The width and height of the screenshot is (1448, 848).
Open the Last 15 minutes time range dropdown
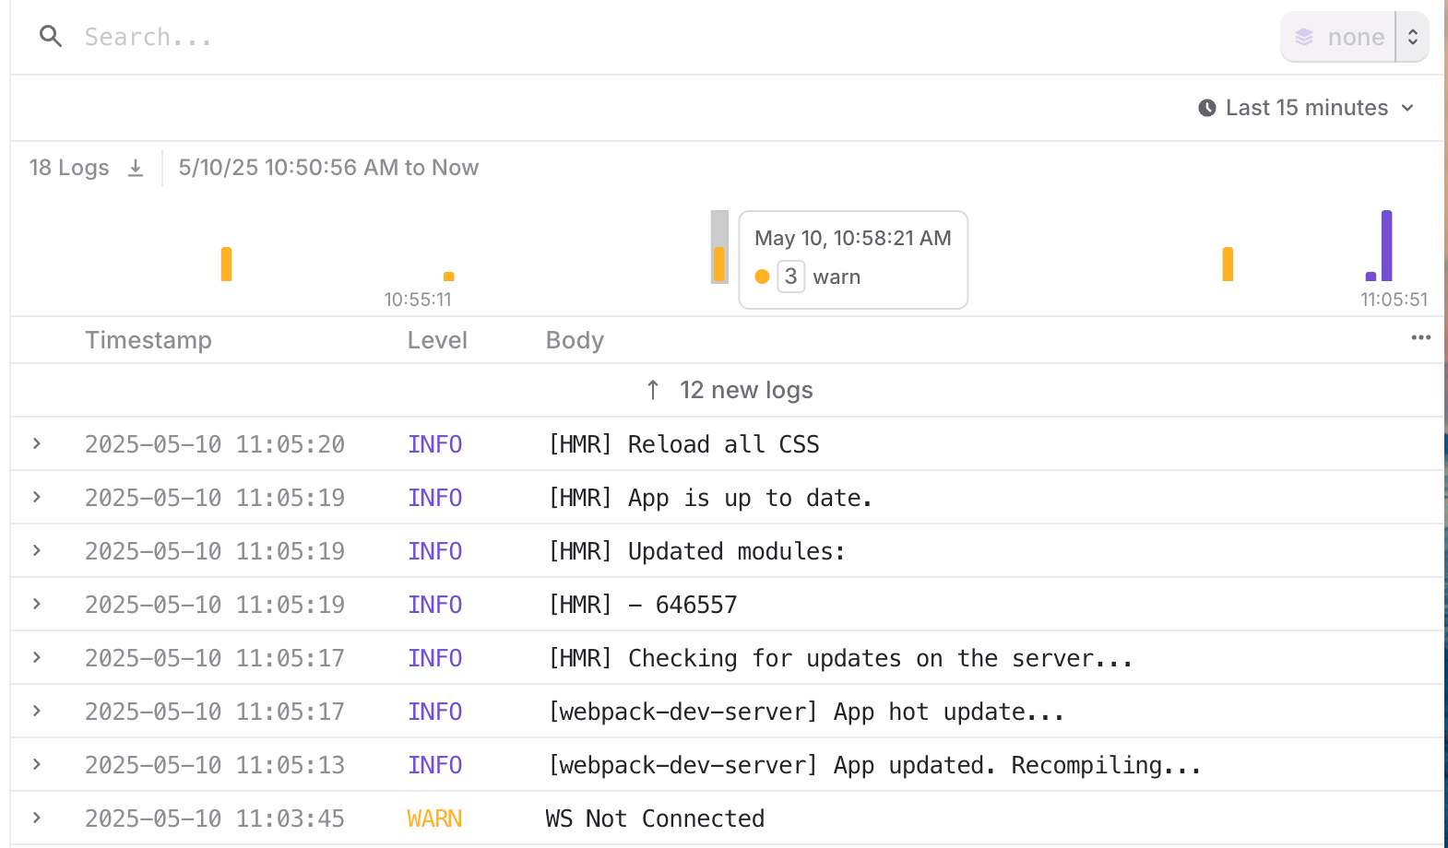[x=1307, y=109]
